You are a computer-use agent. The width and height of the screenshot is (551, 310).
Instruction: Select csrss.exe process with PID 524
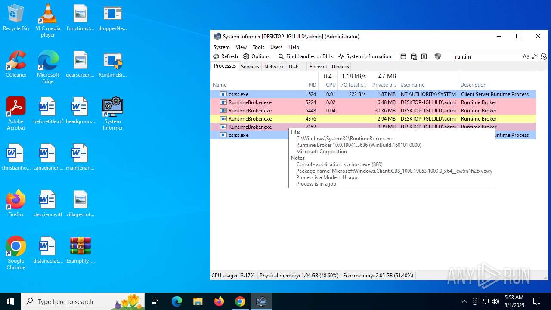(373, 94)
